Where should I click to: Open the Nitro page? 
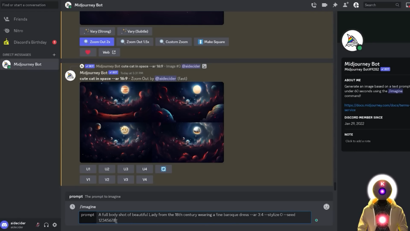click(x=18, y=30)
